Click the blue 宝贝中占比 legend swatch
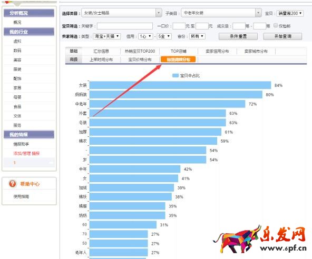 point(175,75)
